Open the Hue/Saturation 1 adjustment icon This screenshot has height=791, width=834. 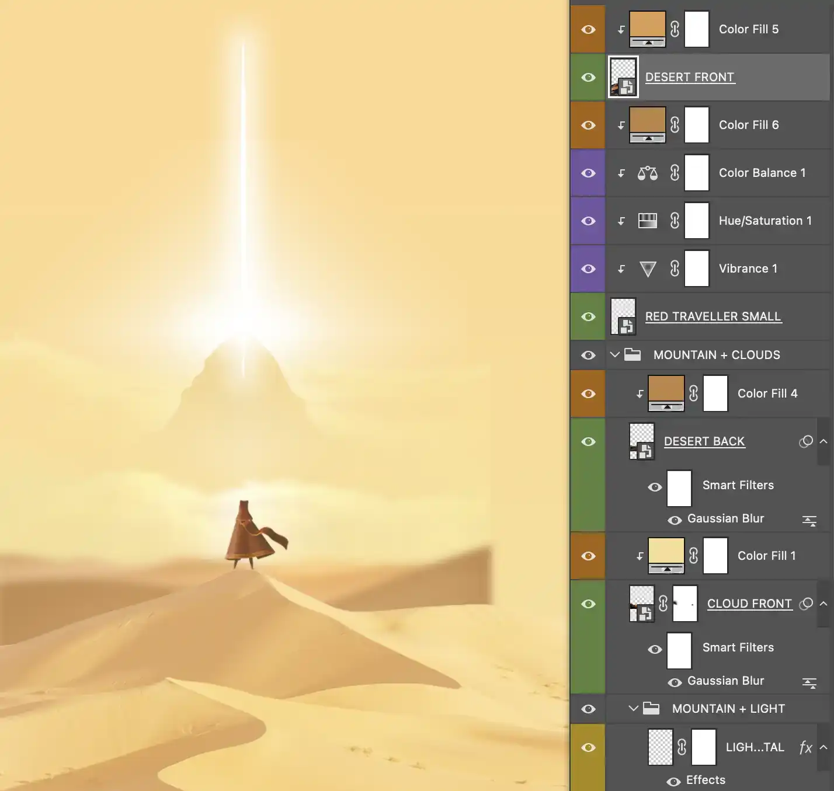[648, 221]
